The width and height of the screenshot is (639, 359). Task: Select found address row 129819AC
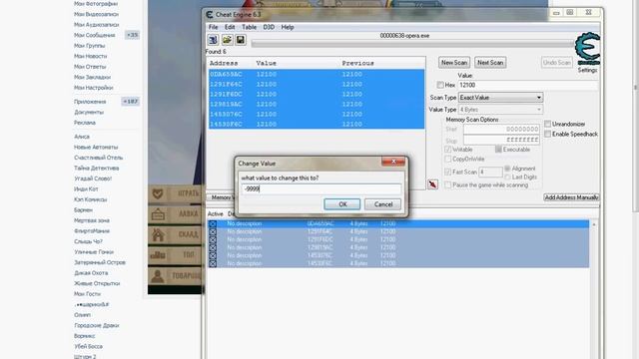tap(317, 104)
